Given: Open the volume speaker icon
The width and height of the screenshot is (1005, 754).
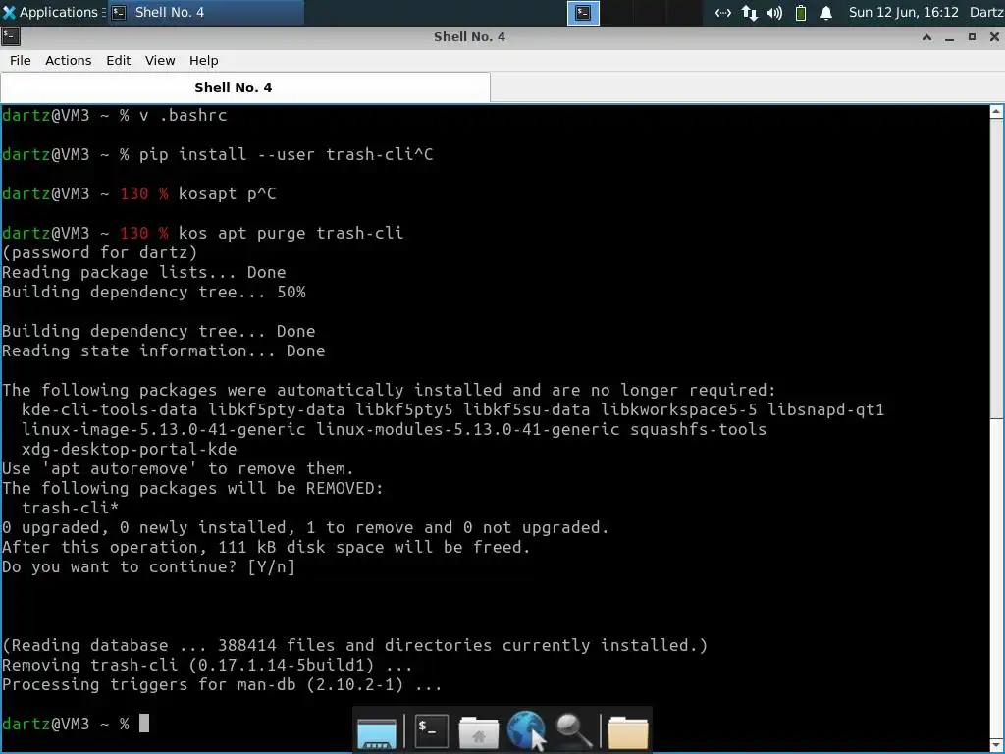Looking at the screenshot, I should point(775,13).
